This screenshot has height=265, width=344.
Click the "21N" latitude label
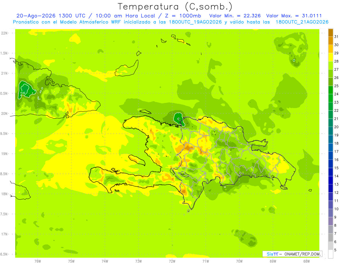coord(4,73)
